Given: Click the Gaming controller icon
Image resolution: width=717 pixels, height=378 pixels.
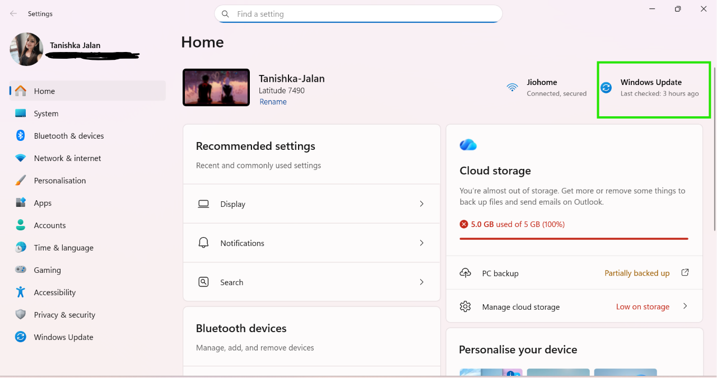Looking at the screenshot, I should 21,270.
